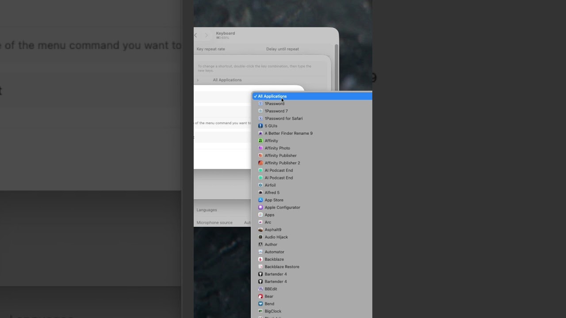Expand the All Applications shortcut group chevron

pos(198,80)
